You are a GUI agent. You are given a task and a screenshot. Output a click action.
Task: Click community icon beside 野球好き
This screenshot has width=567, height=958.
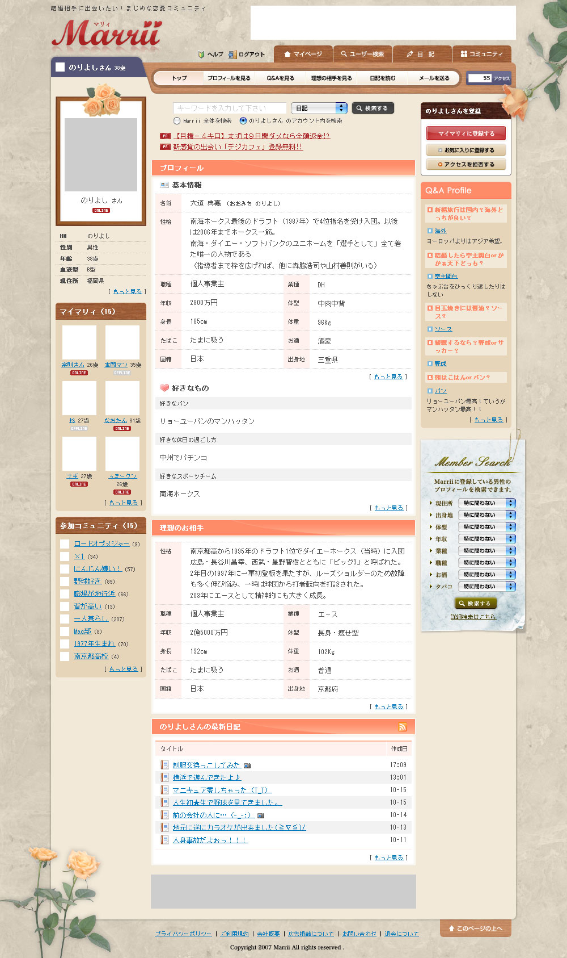pos(65,582)
